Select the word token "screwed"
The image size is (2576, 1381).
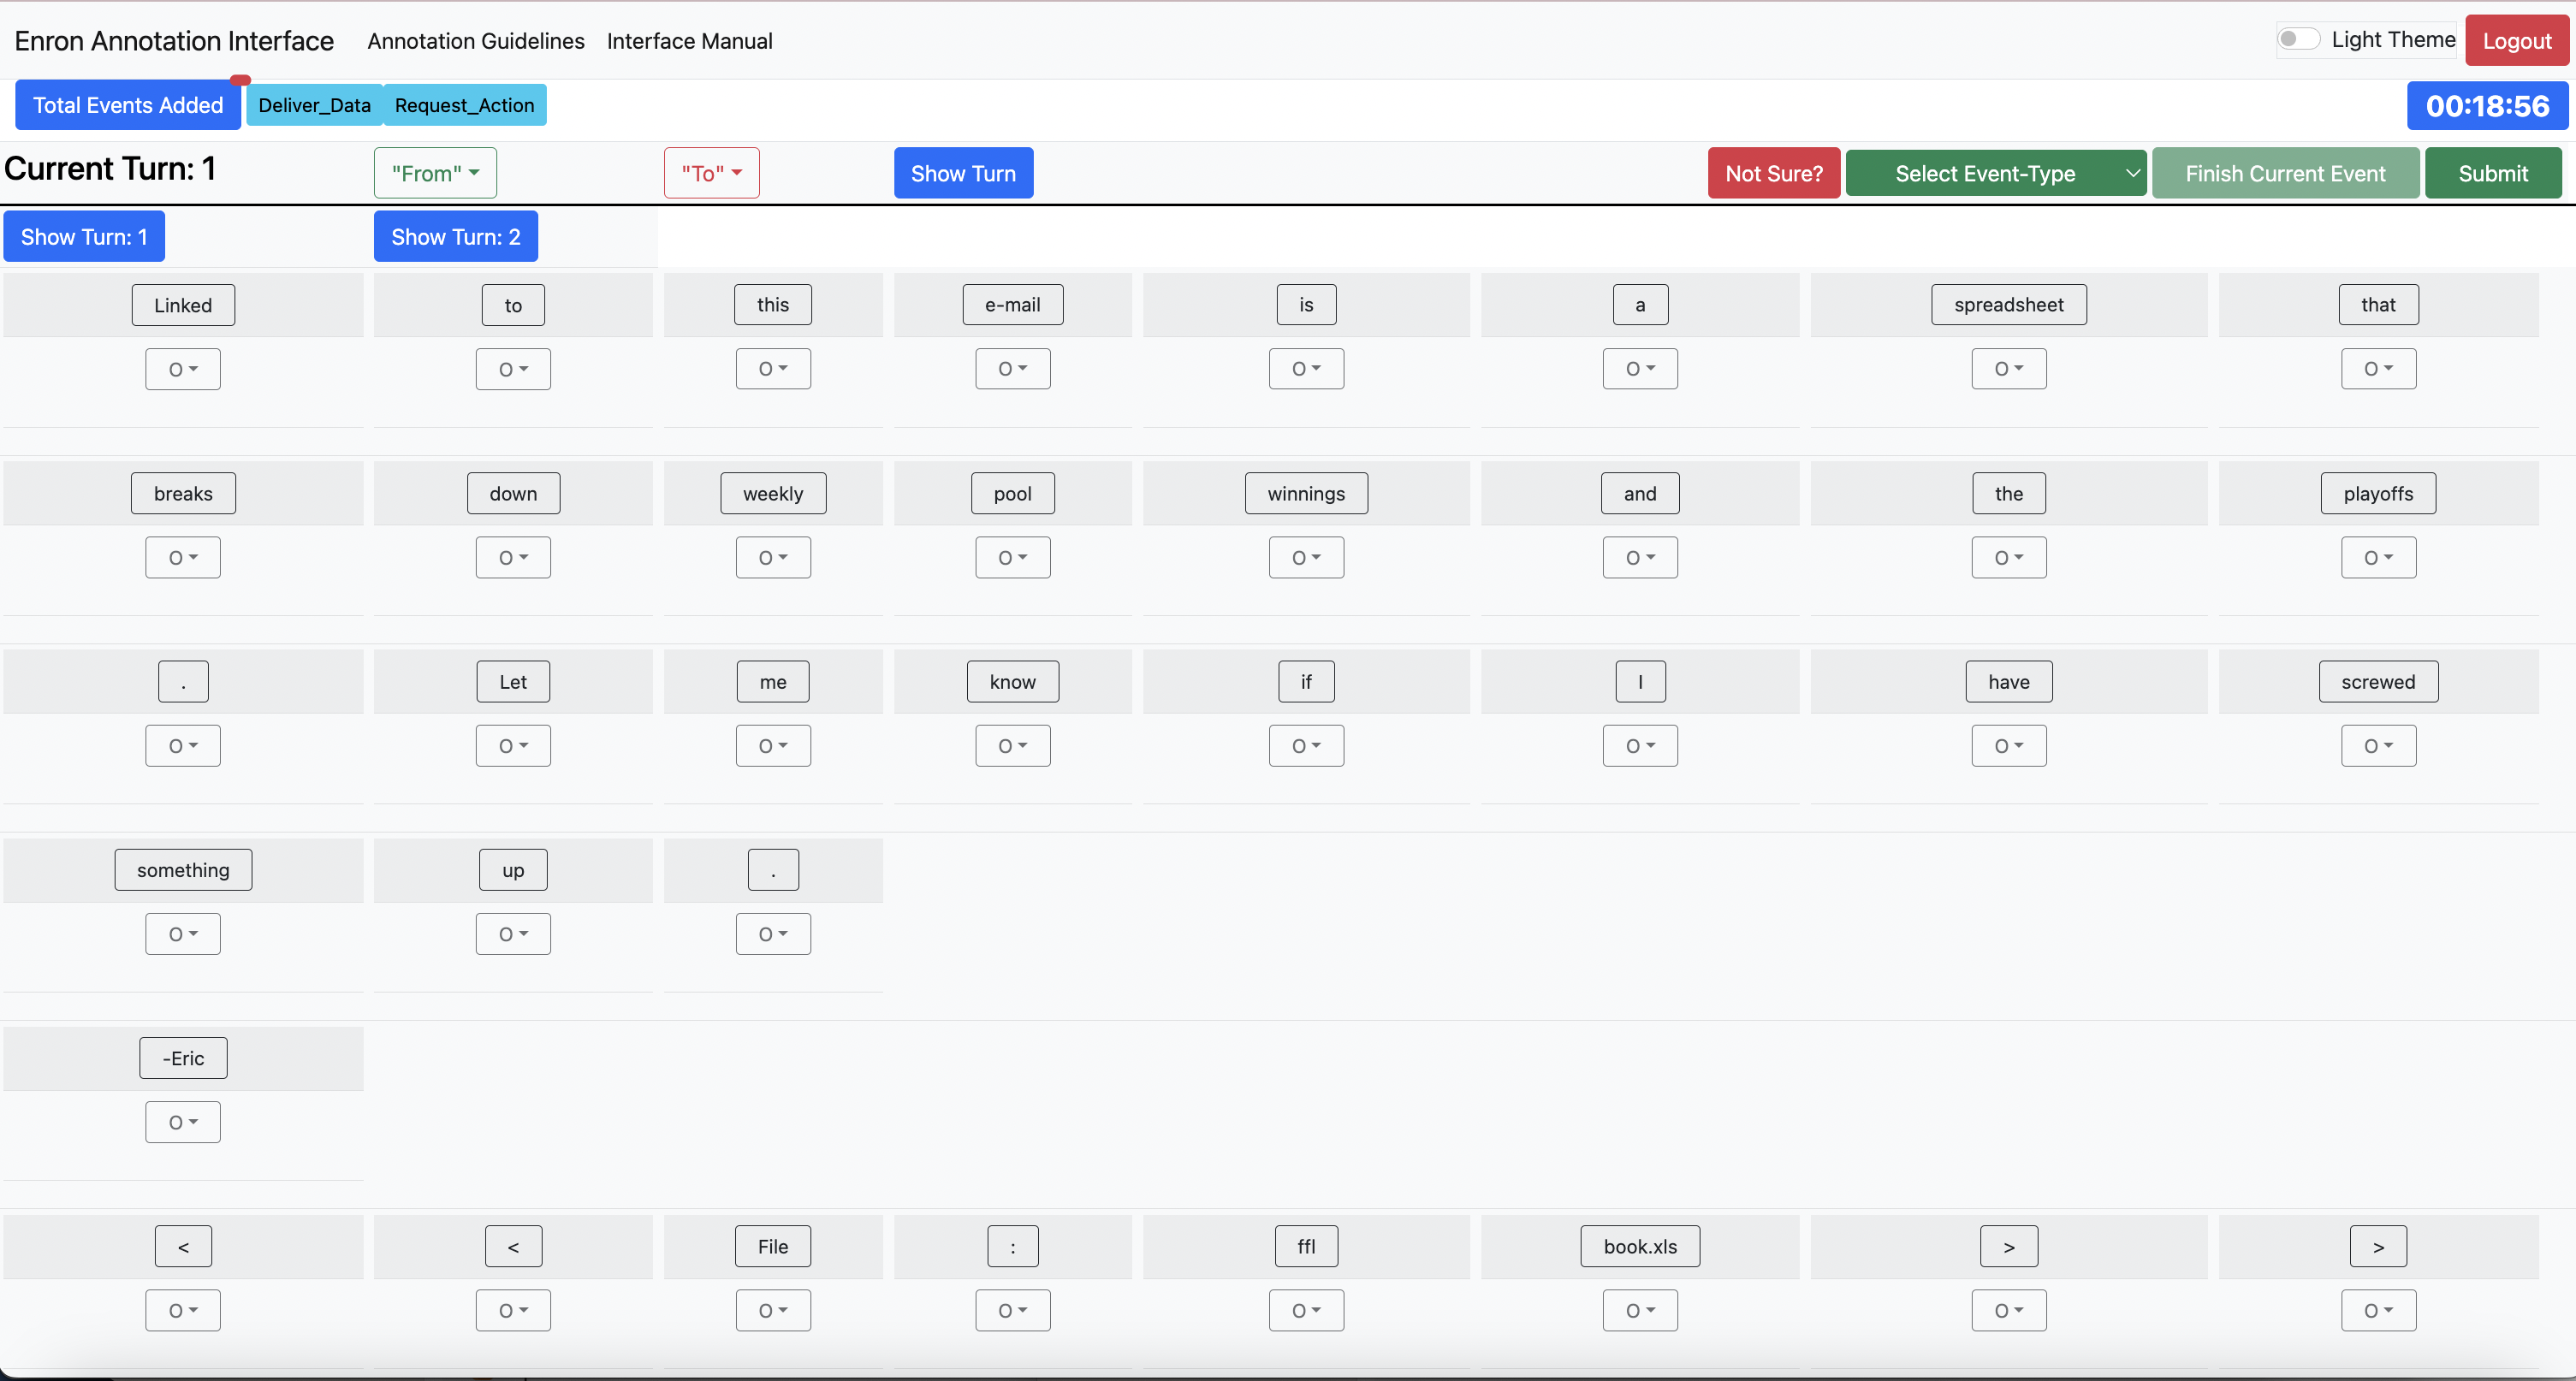[x=2378, y=681]
